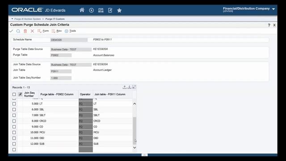This screenshot has width=286, height=161.
Task: Click the Row exit icon
Action: pos(53,31)
